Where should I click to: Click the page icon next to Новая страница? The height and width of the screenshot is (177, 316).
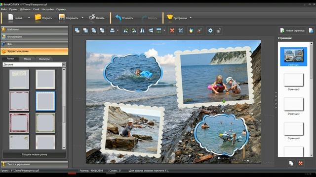pyautogui.click(x=311, y=30)
